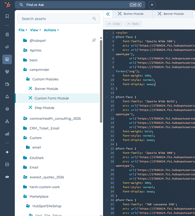This screenshot has width=195, height=216.
Task: Click the Breeze AI sparkle icon
Action: pyautogui.click(x=7, y=152)
